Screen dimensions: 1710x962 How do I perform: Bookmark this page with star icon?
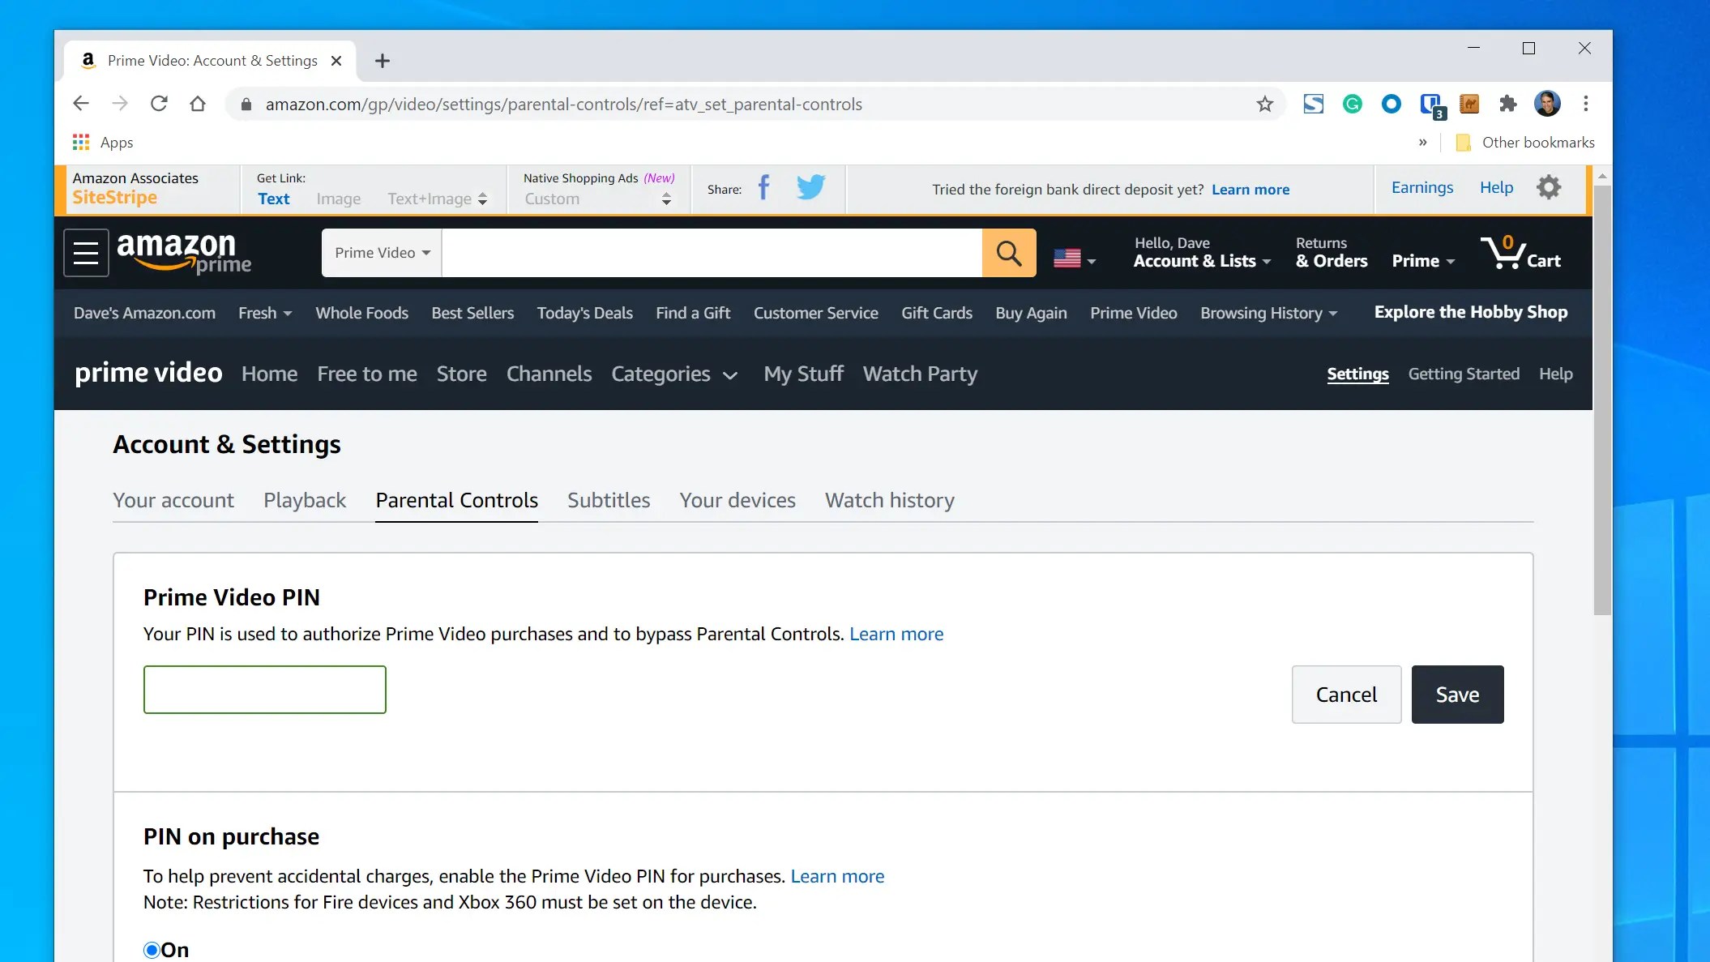point(1264,104)
